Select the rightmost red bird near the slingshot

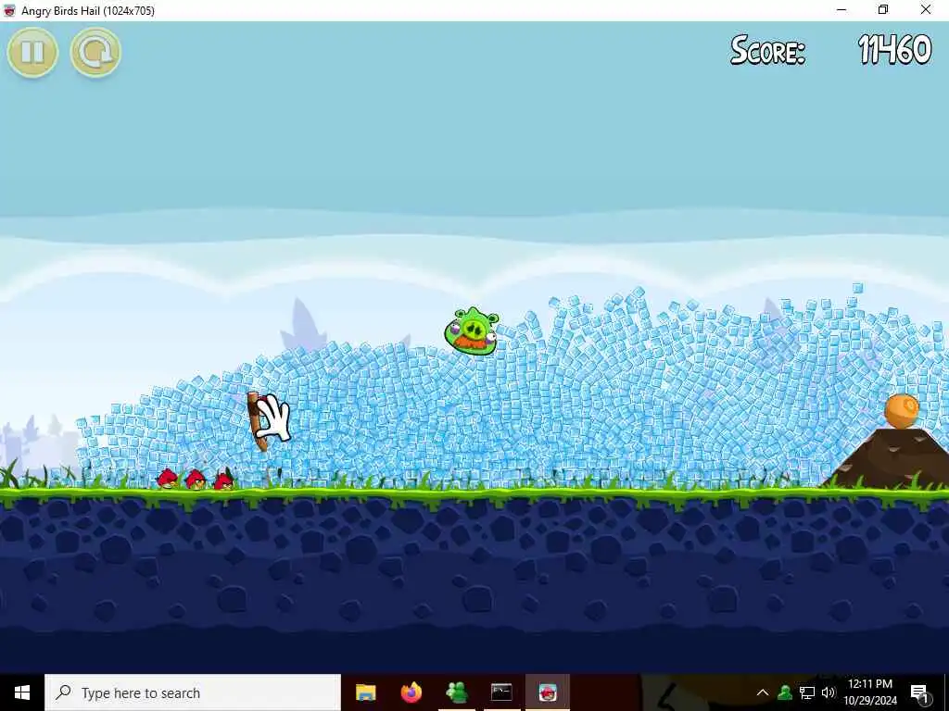(x=224, y=480)
